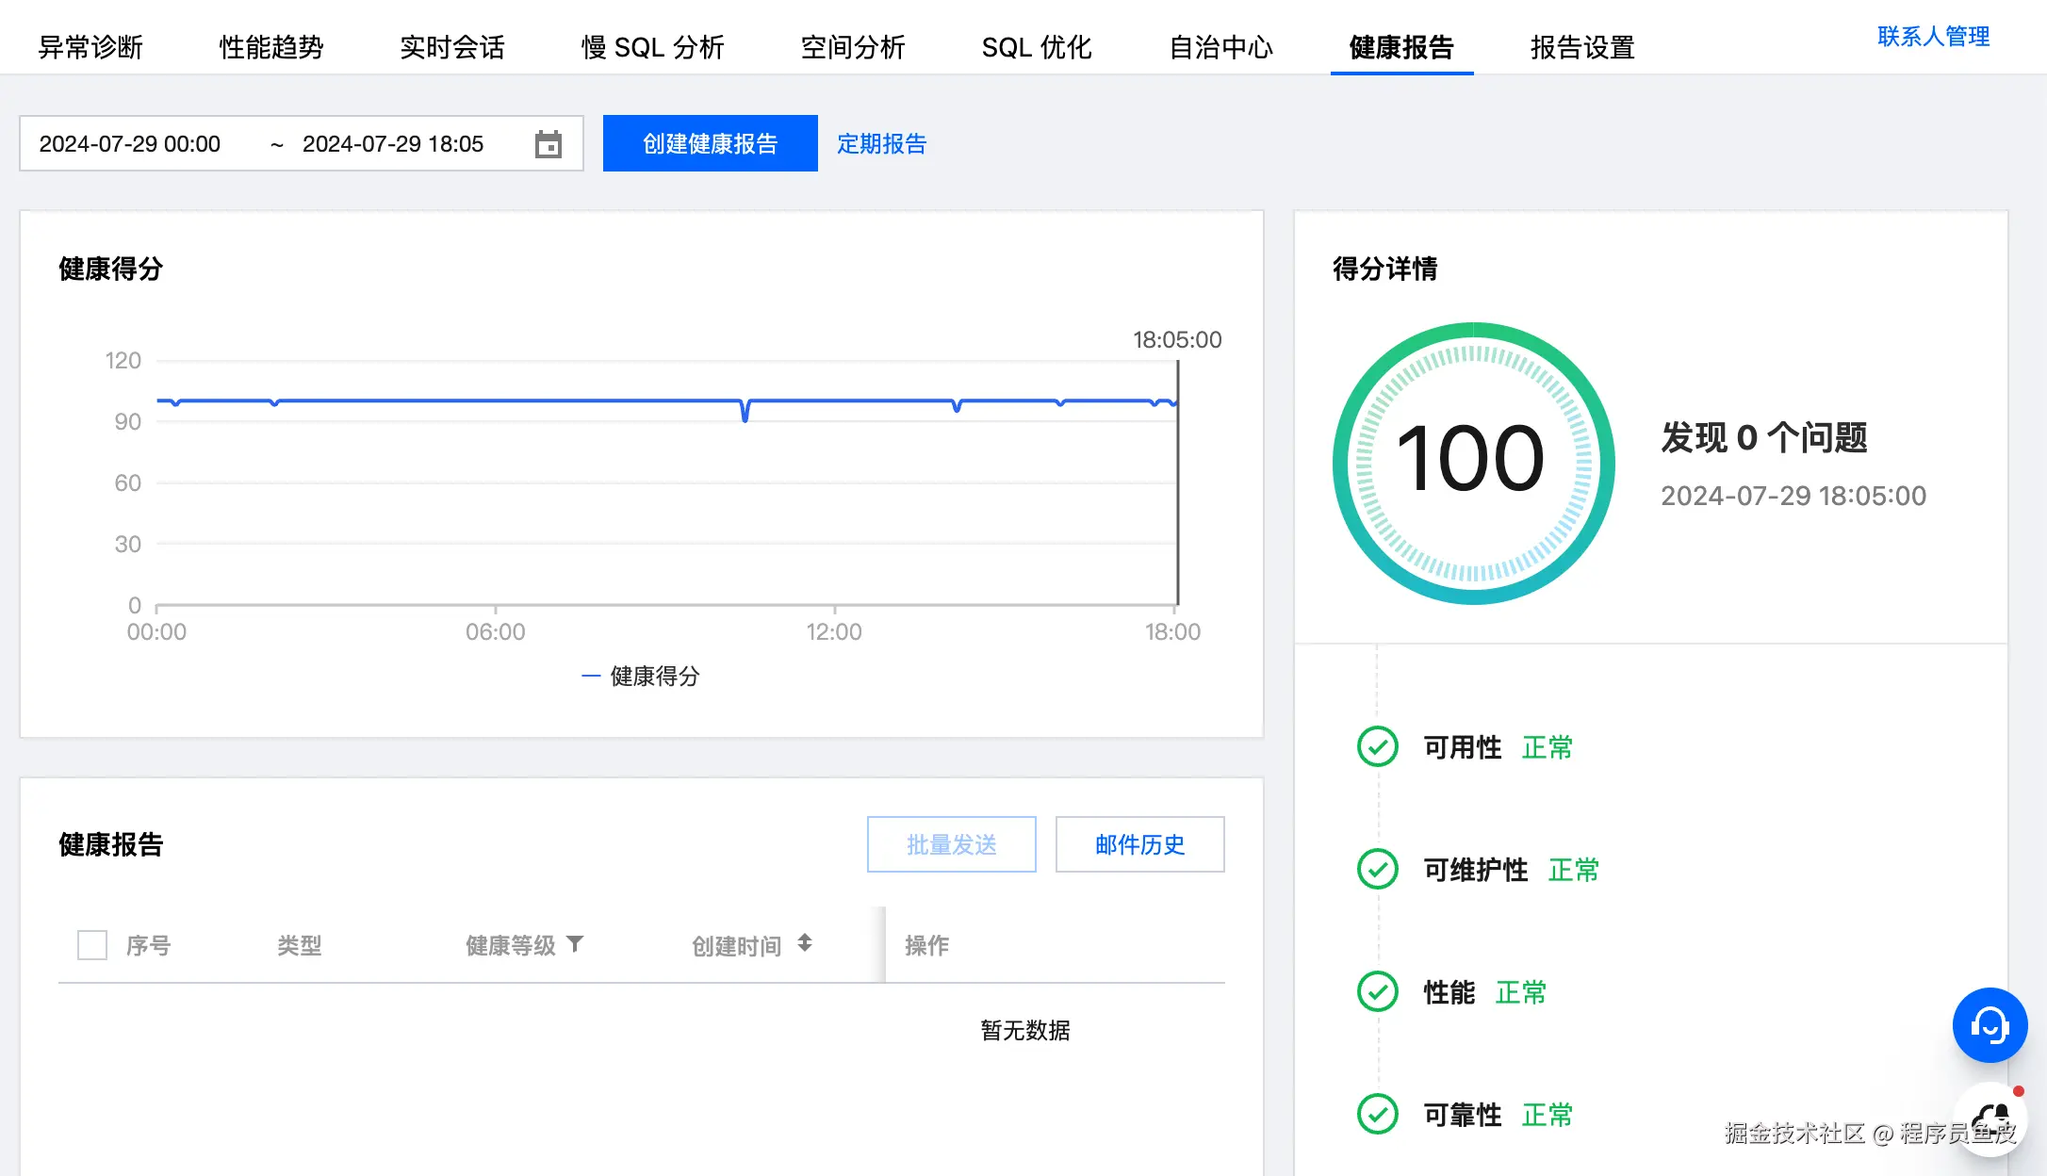
Task: Click the calendar icon in date range
Action: pos(548,144)
